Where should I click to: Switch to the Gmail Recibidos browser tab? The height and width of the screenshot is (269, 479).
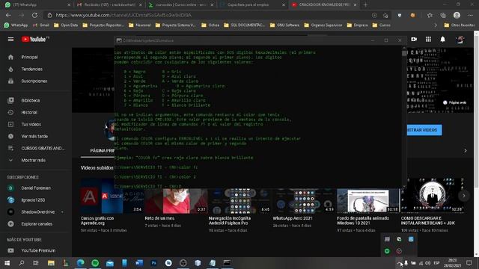coord(109,5)
